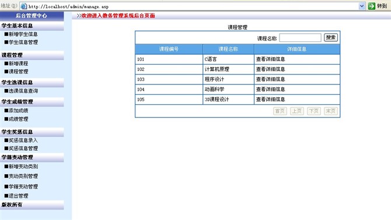Screen dimensions: 391x220
Task: Click course name 计算机原理
Action: click(x=217, y=69)
